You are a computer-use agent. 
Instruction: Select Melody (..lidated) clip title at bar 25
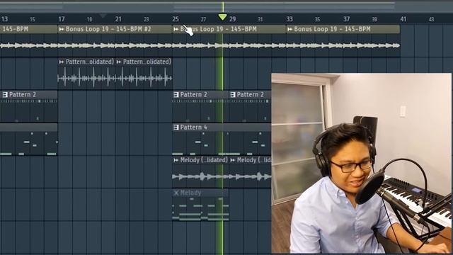point(204,160)
